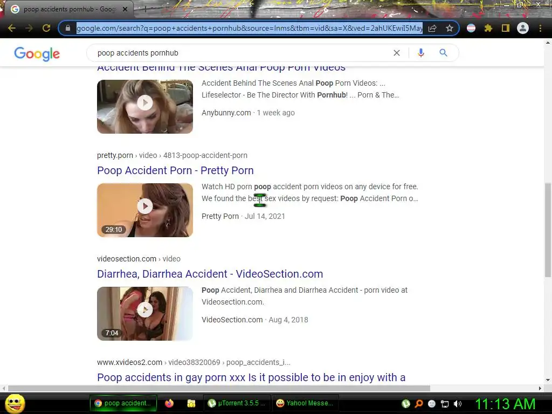Launch Firefox from the taskbar
The width and height of the screenshot is (552, 414).
[x=169, y=403]
